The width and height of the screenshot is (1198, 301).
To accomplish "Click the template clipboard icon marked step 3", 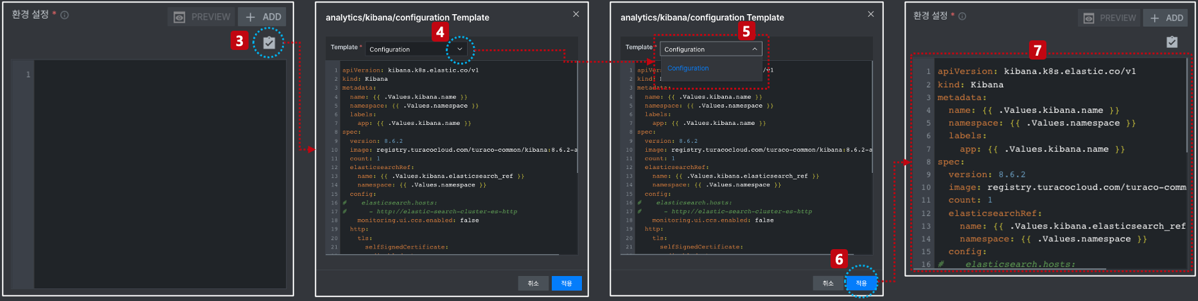I will point(269,43).
